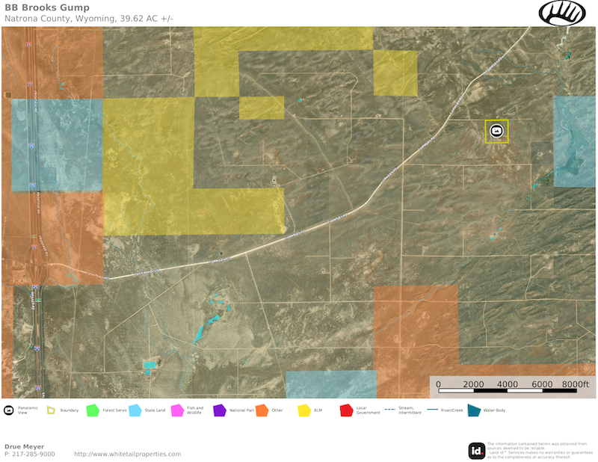
Task: Click the BB Brooks Gump title
Action: [x=46, y=7]
